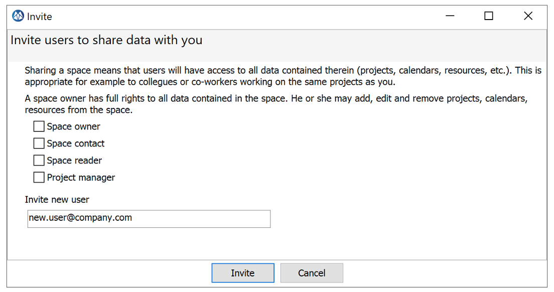Viewport: 554px width, 292px height.
Task: Minimize the Invite window
Action: [x=450, y=16]
